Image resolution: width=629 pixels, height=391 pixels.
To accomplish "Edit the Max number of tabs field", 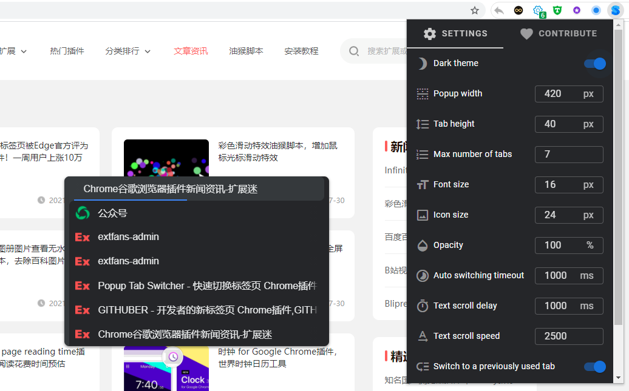I will coord(568,155).
